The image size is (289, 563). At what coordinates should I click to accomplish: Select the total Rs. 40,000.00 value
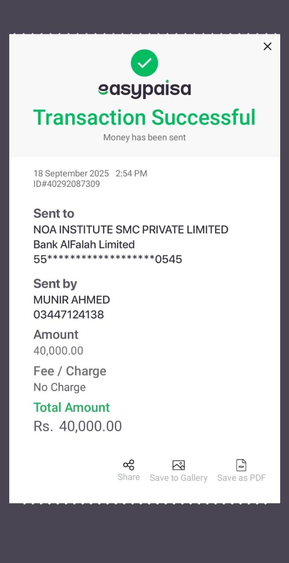(x=78, y=426)
